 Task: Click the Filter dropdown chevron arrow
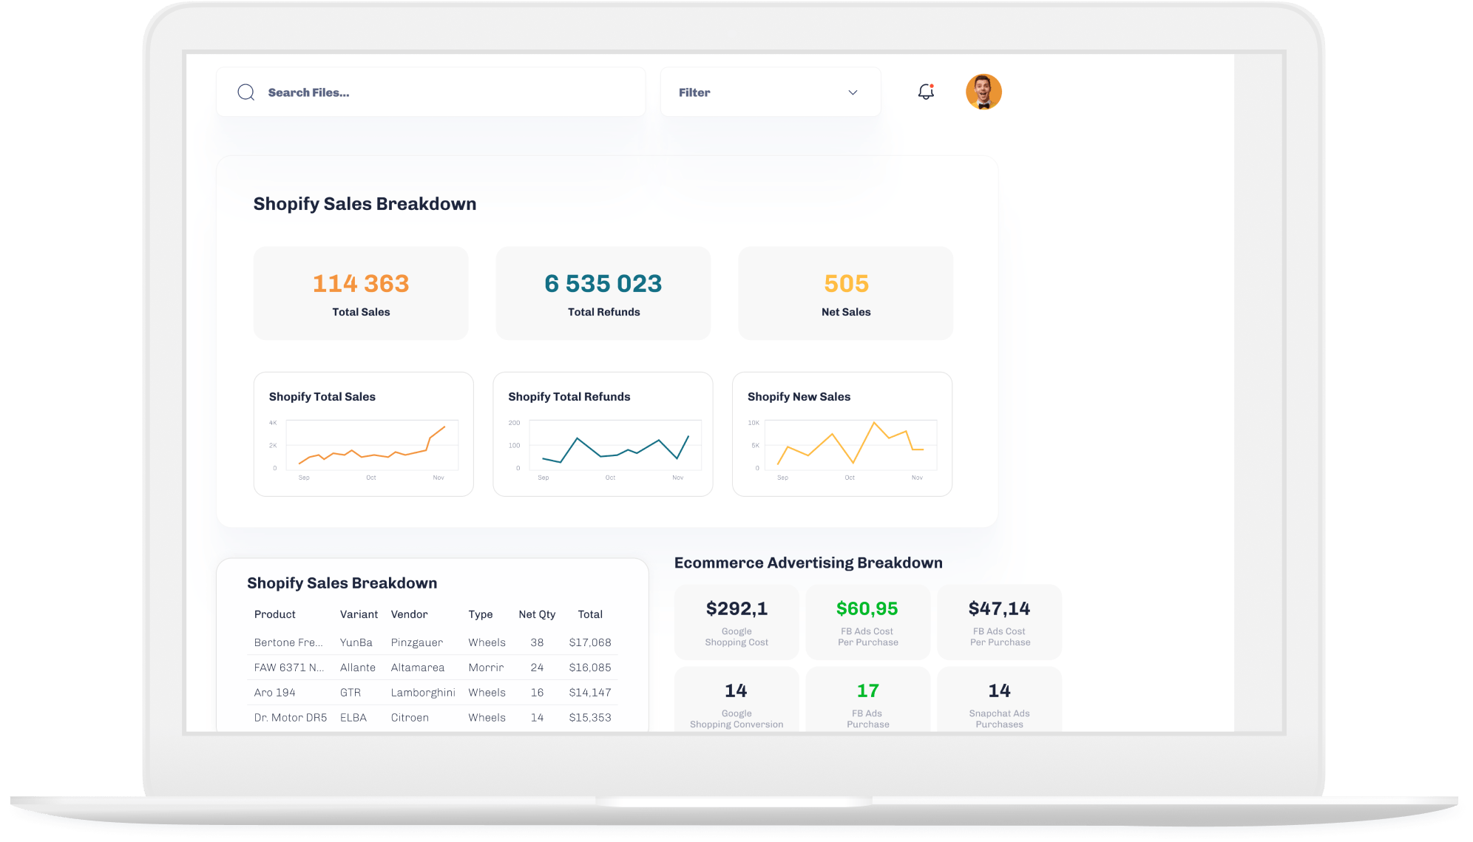853,92
